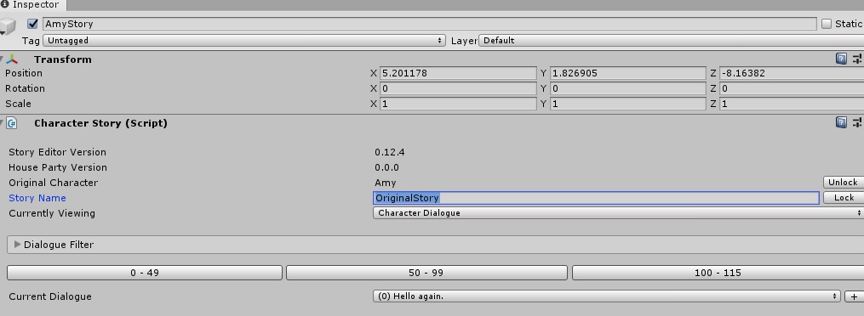The width and height of the screenshot is (864, 316).
Task: Open the Current Dialogue dropdown
Action: [607, 296]
